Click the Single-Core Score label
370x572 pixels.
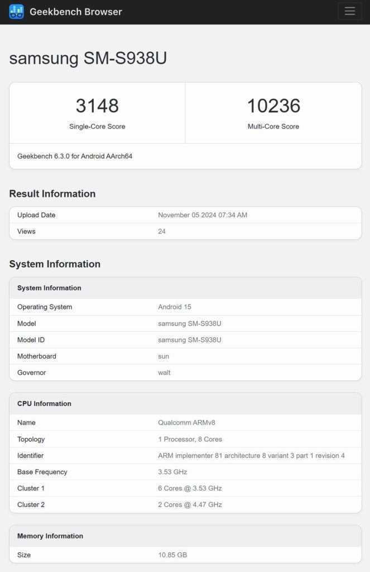tap(97, 127)
